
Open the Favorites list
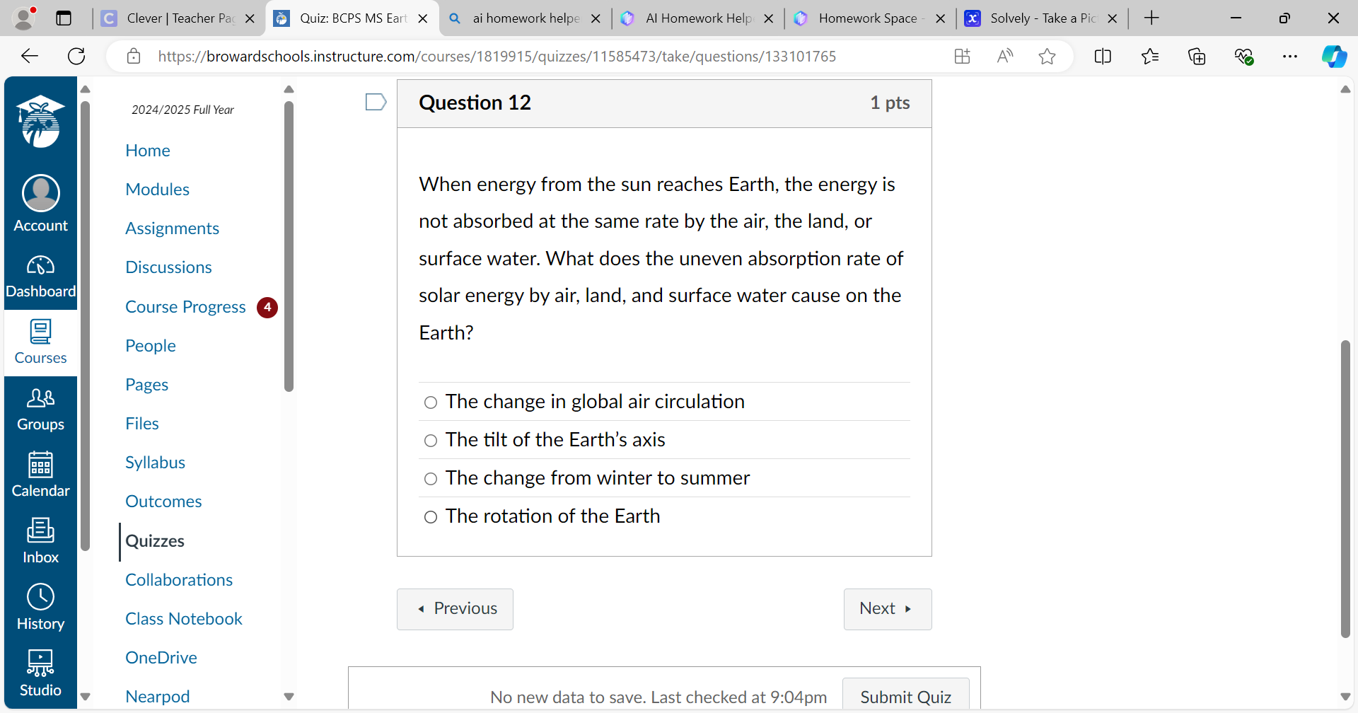(1150, 56)
